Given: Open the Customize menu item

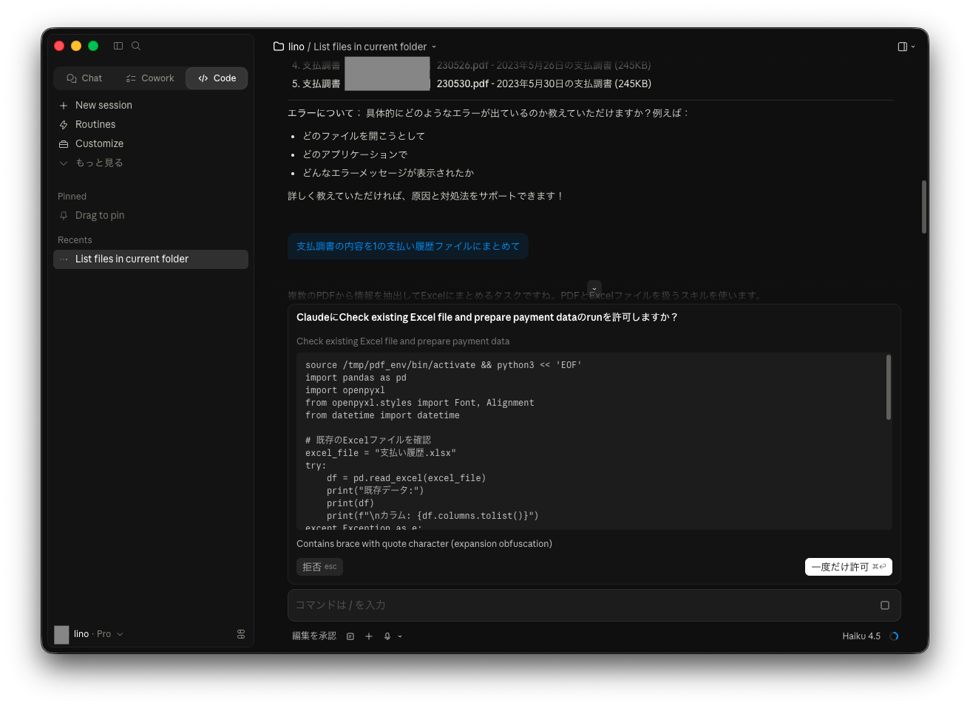Looking at the screenshot, I should click(151, 143).
